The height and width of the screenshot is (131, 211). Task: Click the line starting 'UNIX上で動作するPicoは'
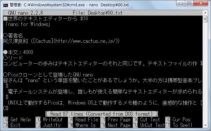tap(105, 103)
